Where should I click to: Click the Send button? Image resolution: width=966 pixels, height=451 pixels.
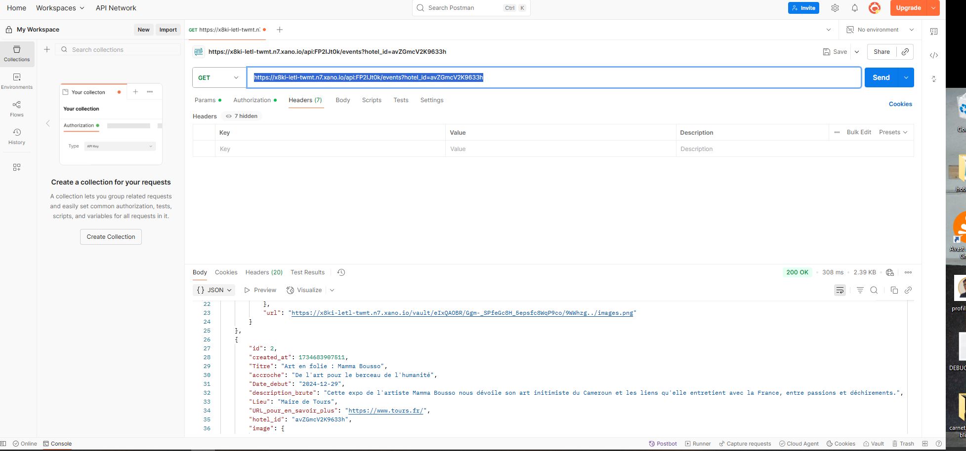coord(881,77)
